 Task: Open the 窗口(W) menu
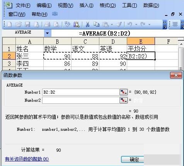tap(17, 14)
